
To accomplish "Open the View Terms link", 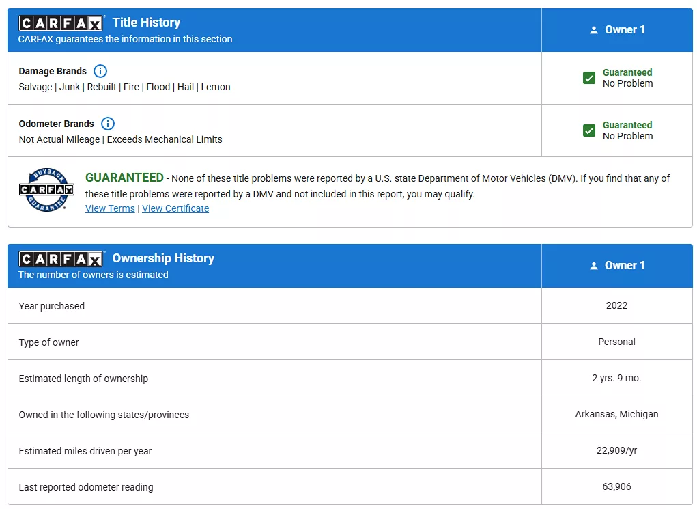I will coord(110,208).
